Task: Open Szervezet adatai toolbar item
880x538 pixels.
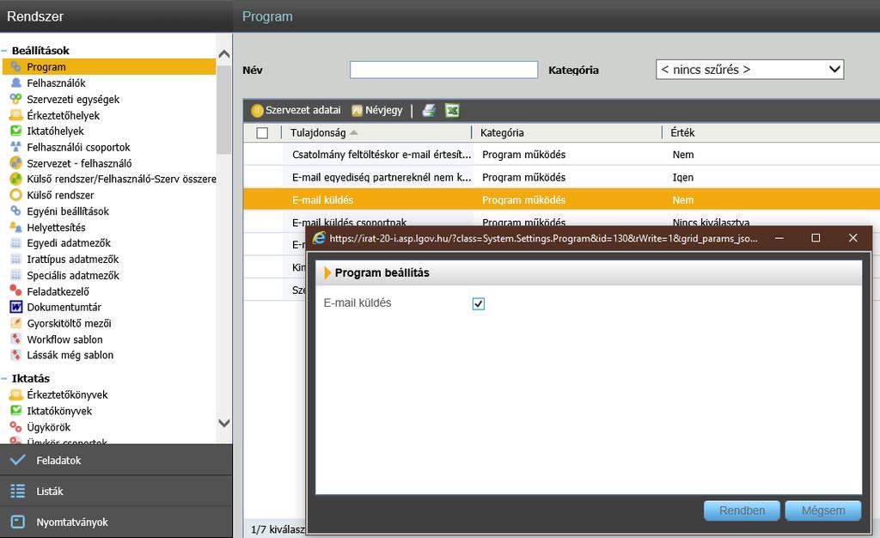Action: [x=296, y=111]
